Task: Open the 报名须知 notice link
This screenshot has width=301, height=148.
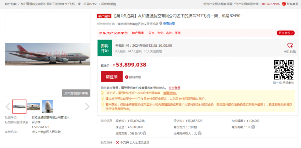Action: click(x=135, y=77)
